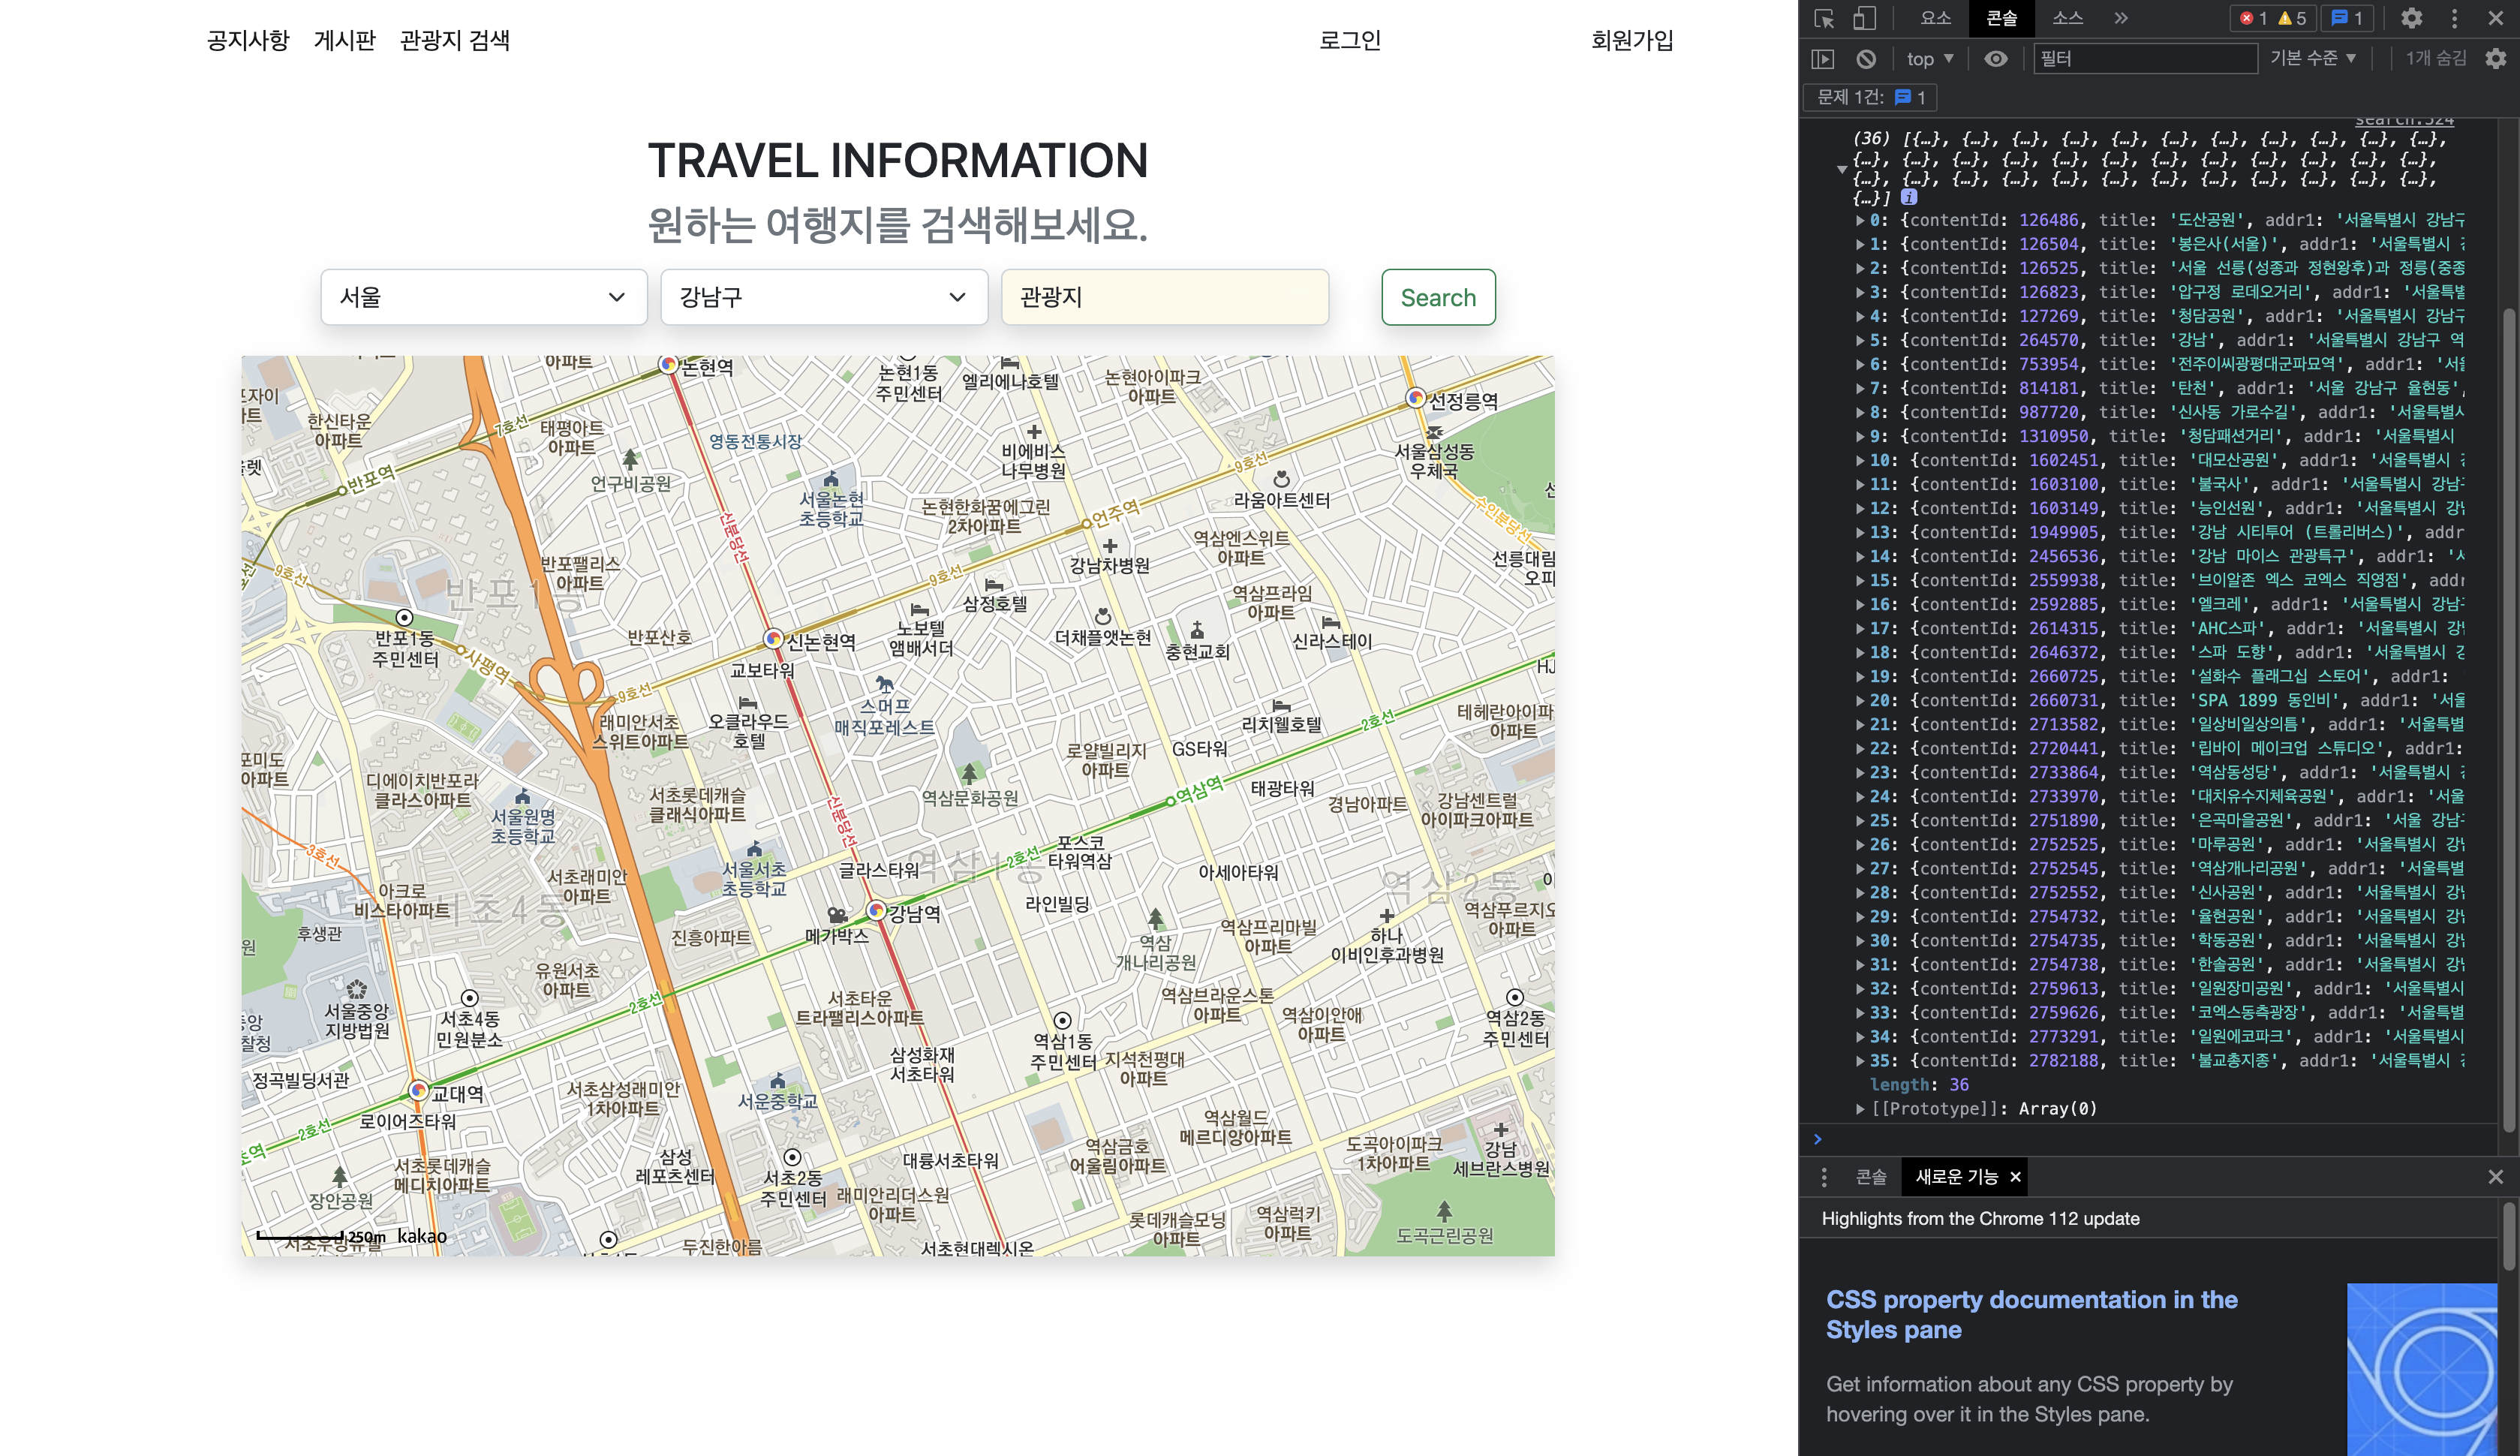Viewport: 2520px width, 1456px height.
Task: Click the error and warning counter badge
Action: (x=2273, y=18)
